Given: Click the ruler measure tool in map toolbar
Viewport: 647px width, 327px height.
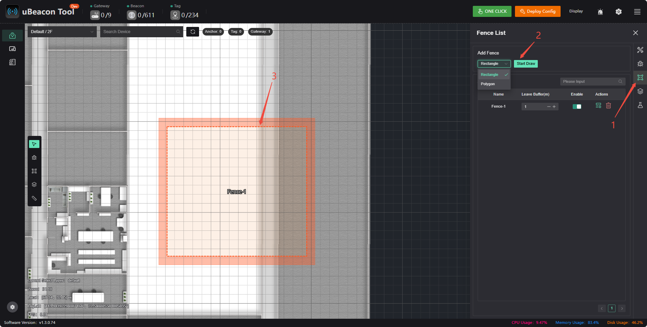Looking at the screenshot, I should (x=34, y=198).
